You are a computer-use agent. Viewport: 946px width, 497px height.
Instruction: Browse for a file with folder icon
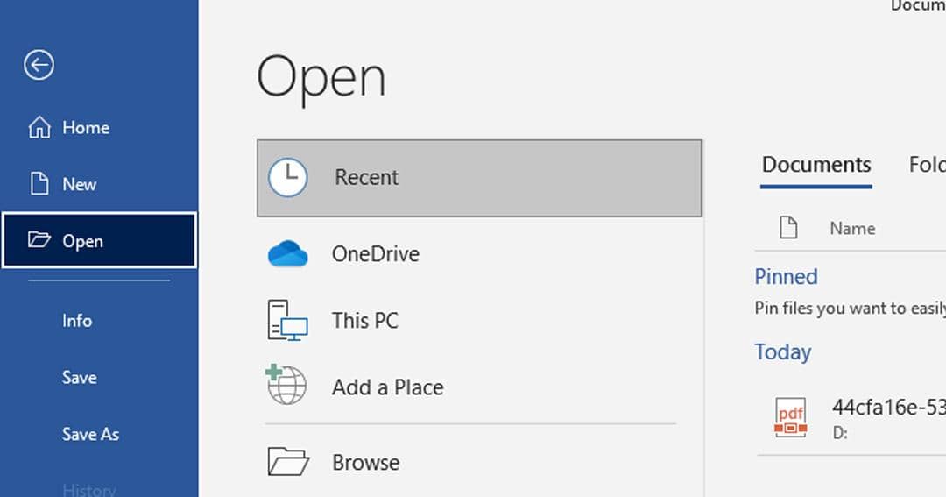pyautogui.click(x=287, y=461)
